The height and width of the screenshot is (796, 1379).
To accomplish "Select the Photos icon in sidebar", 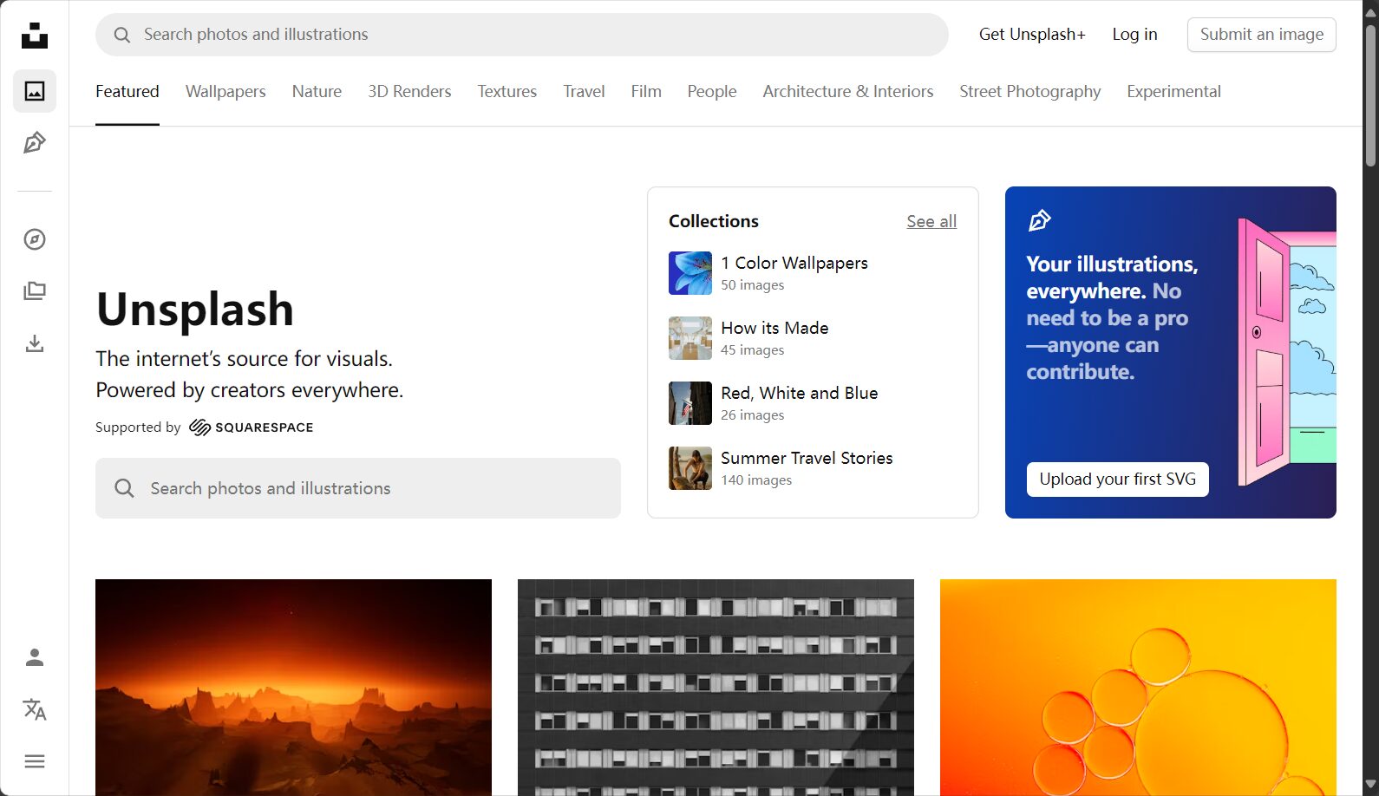I will pyautogui.click(x=35, y=91).
